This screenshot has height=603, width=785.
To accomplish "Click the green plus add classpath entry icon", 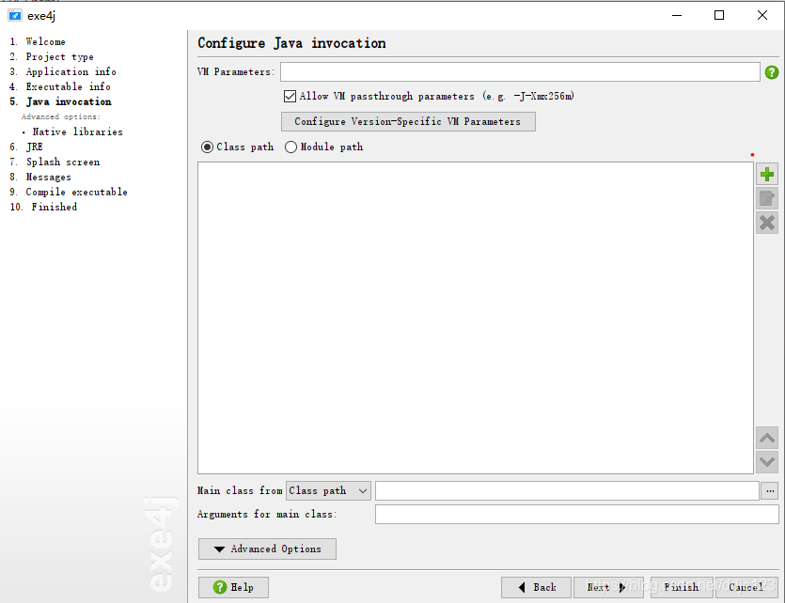I will coord(767,174).
